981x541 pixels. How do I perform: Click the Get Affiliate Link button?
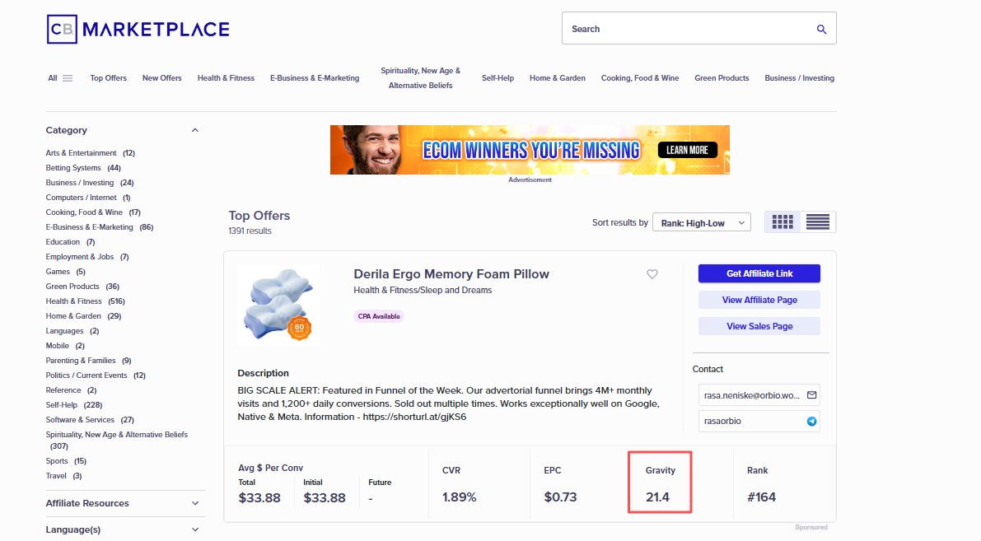(x=759, y=273)
